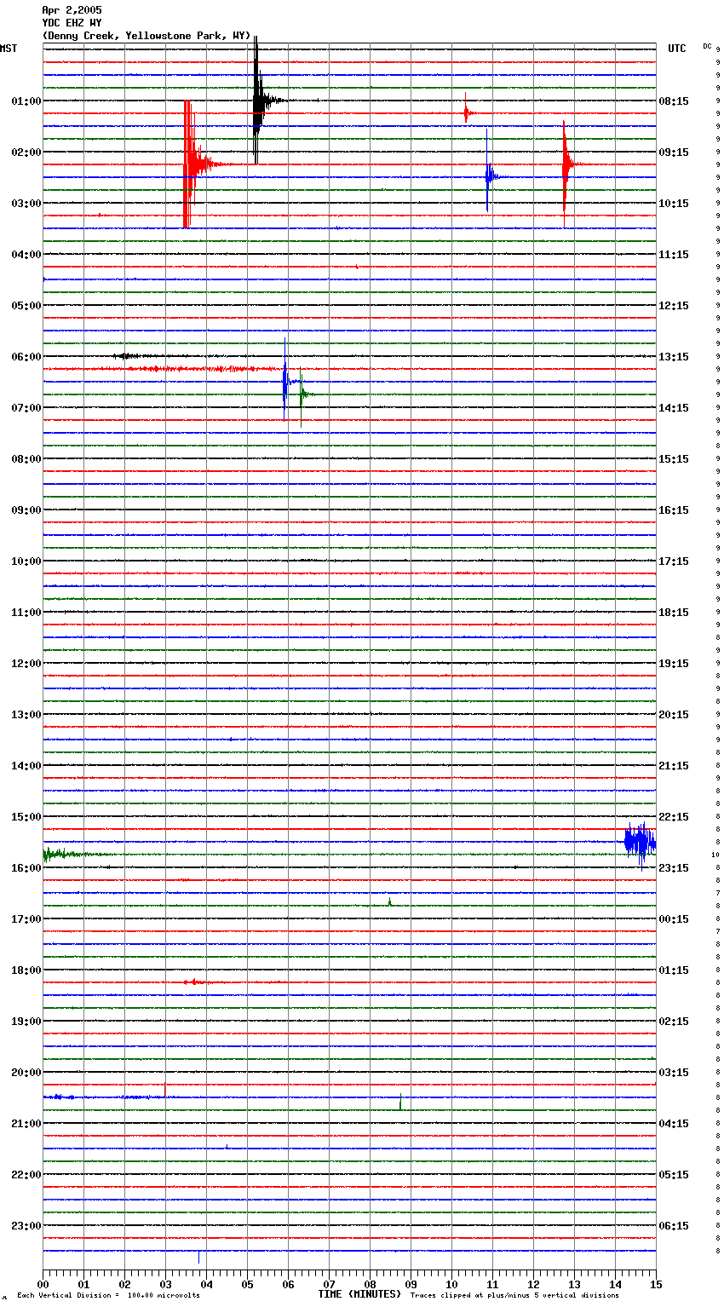The image size is (724, 1307).
Task: Click the 'TIME (MINUTES)' axis label
Action: click(359, 1294)
